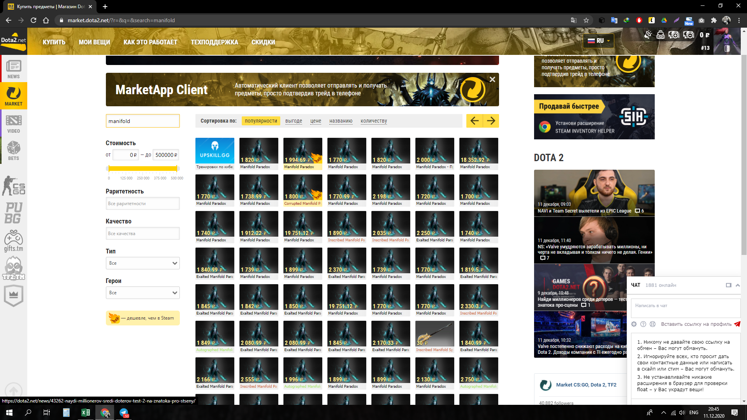Expand the Герои heroes dropdown
Image resolution: width=747 pixels, height=420 pixels.
(x=142, y=293)
